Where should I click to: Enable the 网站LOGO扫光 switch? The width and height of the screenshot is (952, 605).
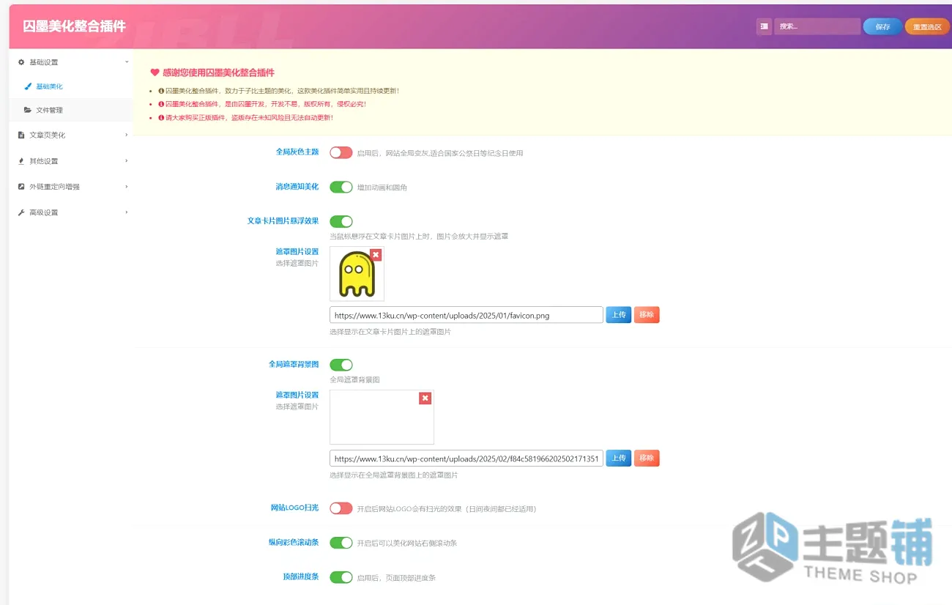coord(341,508)
